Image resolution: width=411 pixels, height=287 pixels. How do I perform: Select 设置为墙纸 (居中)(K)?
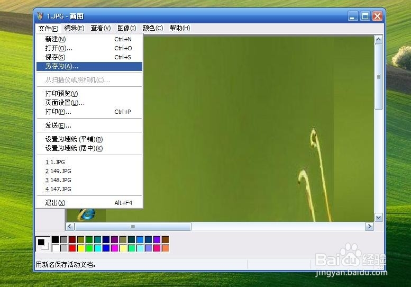pos(89,148)
